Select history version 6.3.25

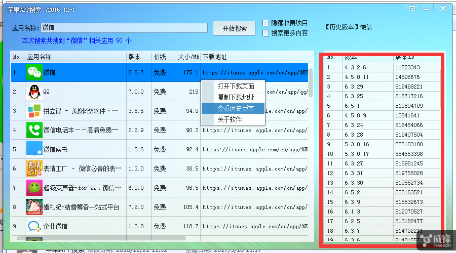click(354, 96)
